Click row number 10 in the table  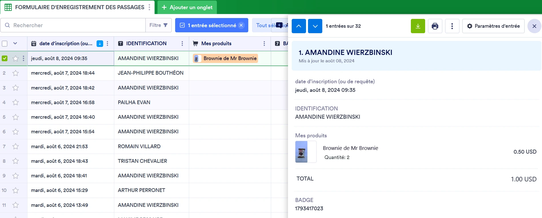point(4,190)
